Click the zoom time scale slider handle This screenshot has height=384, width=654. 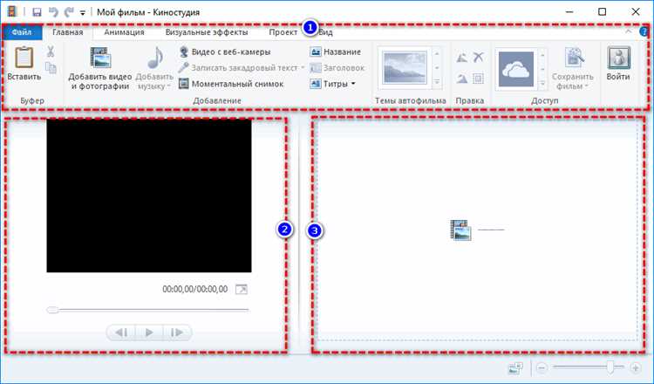tap(610, 367)
